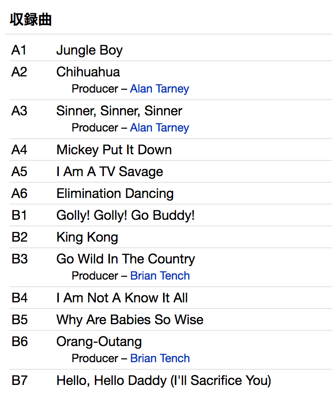
Task: Click track title Orang-Outang
Action: pos(99,342)
